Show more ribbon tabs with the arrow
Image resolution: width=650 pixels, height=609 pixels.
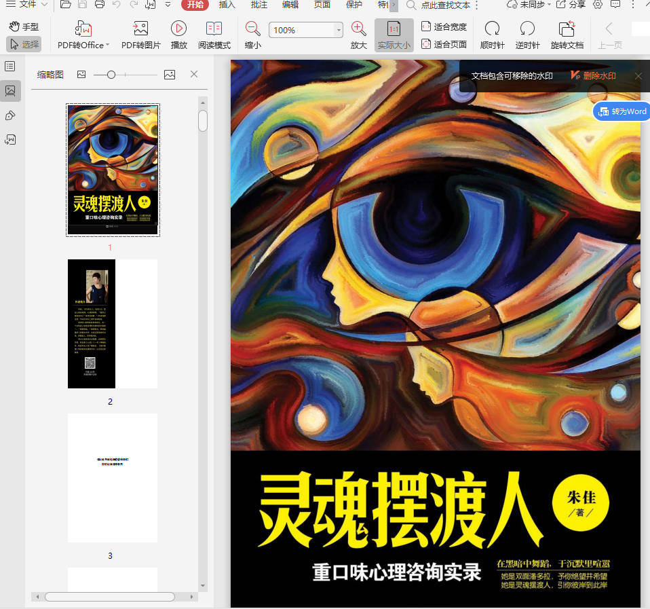coord(394,5)
